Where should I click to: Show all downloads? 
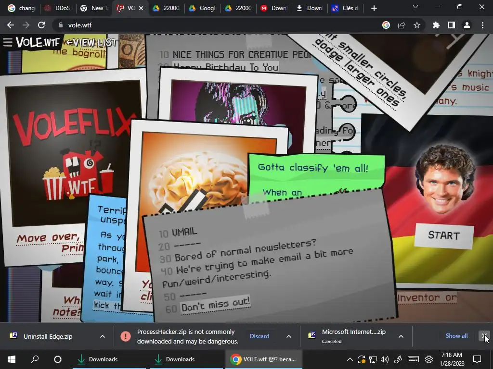click(x=456, y=336)
